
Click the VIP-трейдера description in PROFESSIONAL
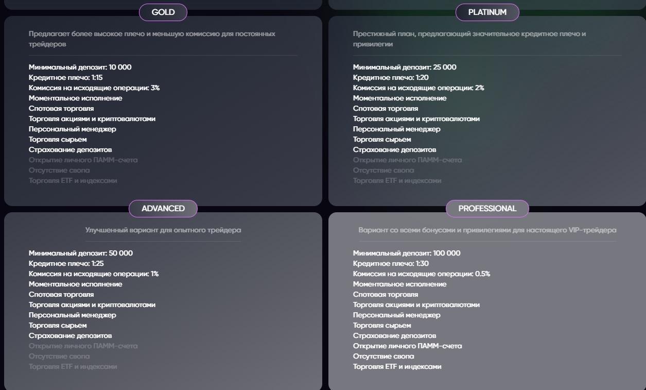[x=487, y=230]
